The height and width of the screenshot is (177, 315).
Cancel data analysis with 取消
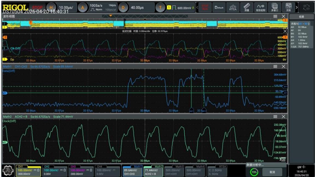tap(272, 172)
